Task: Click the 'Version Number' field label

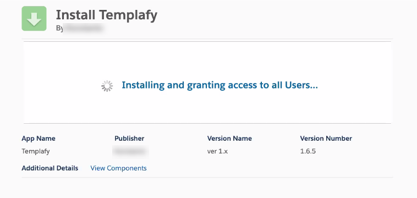Action: pyautogui.click(x=326, y=139)
